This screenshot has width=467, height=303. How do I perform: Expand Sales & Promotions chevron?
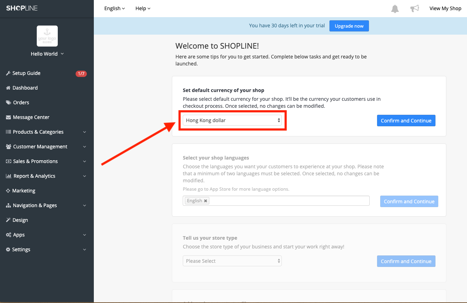84,161
